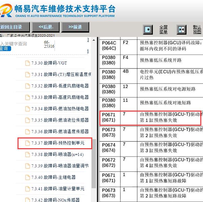The width and height of the screenshot is (203, 202).
Task: Click document icon of 7.3.35 entry
Action: 28,120
